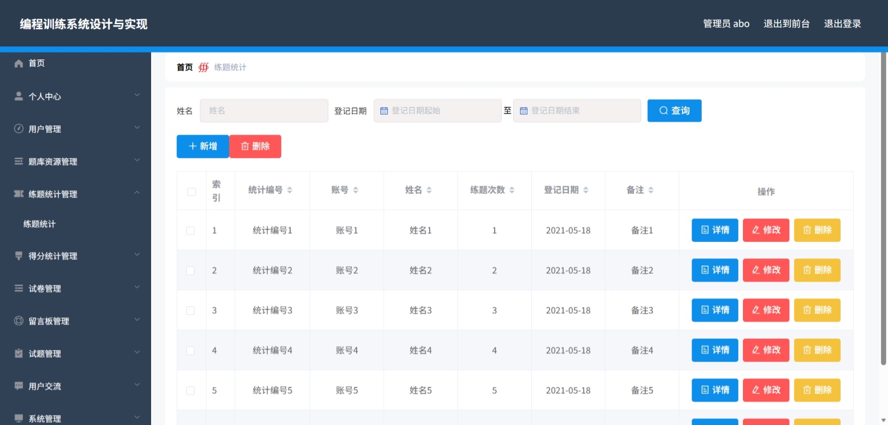Click 退出到前台 in top bar
This screenshot has height=425, width=888.
tap(786, 24)
